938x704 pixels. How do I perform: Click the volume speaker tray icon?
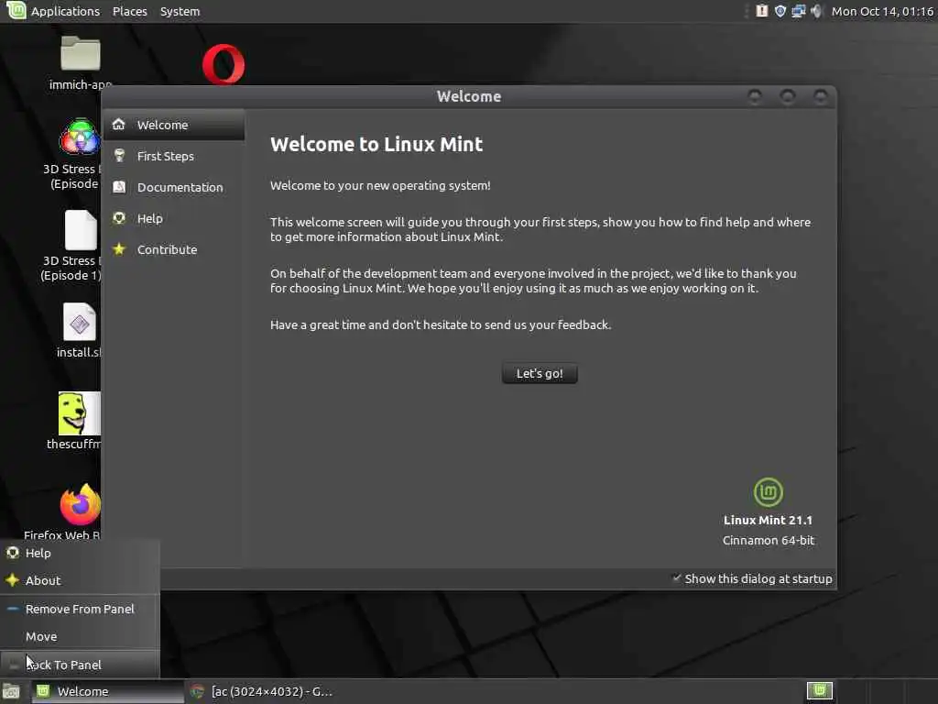tap(816, 11)
